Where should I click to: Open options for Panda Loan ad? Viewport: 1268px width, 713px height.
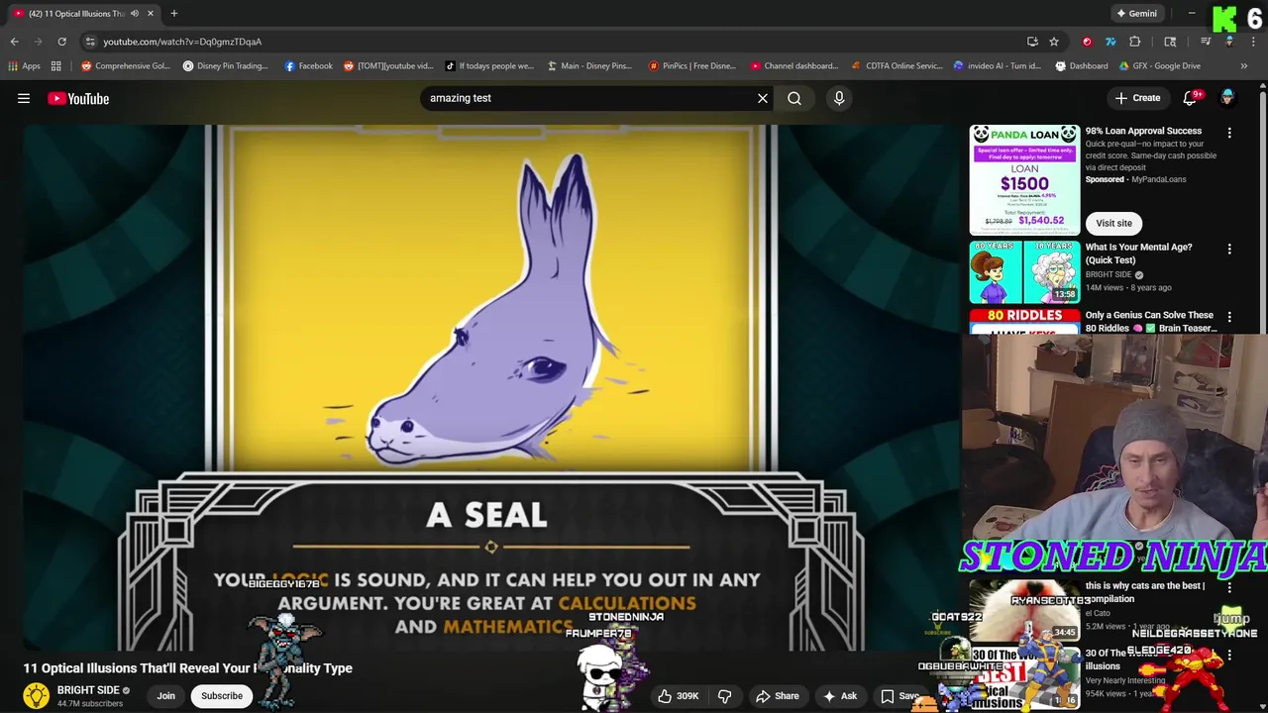click(1229, 133)
